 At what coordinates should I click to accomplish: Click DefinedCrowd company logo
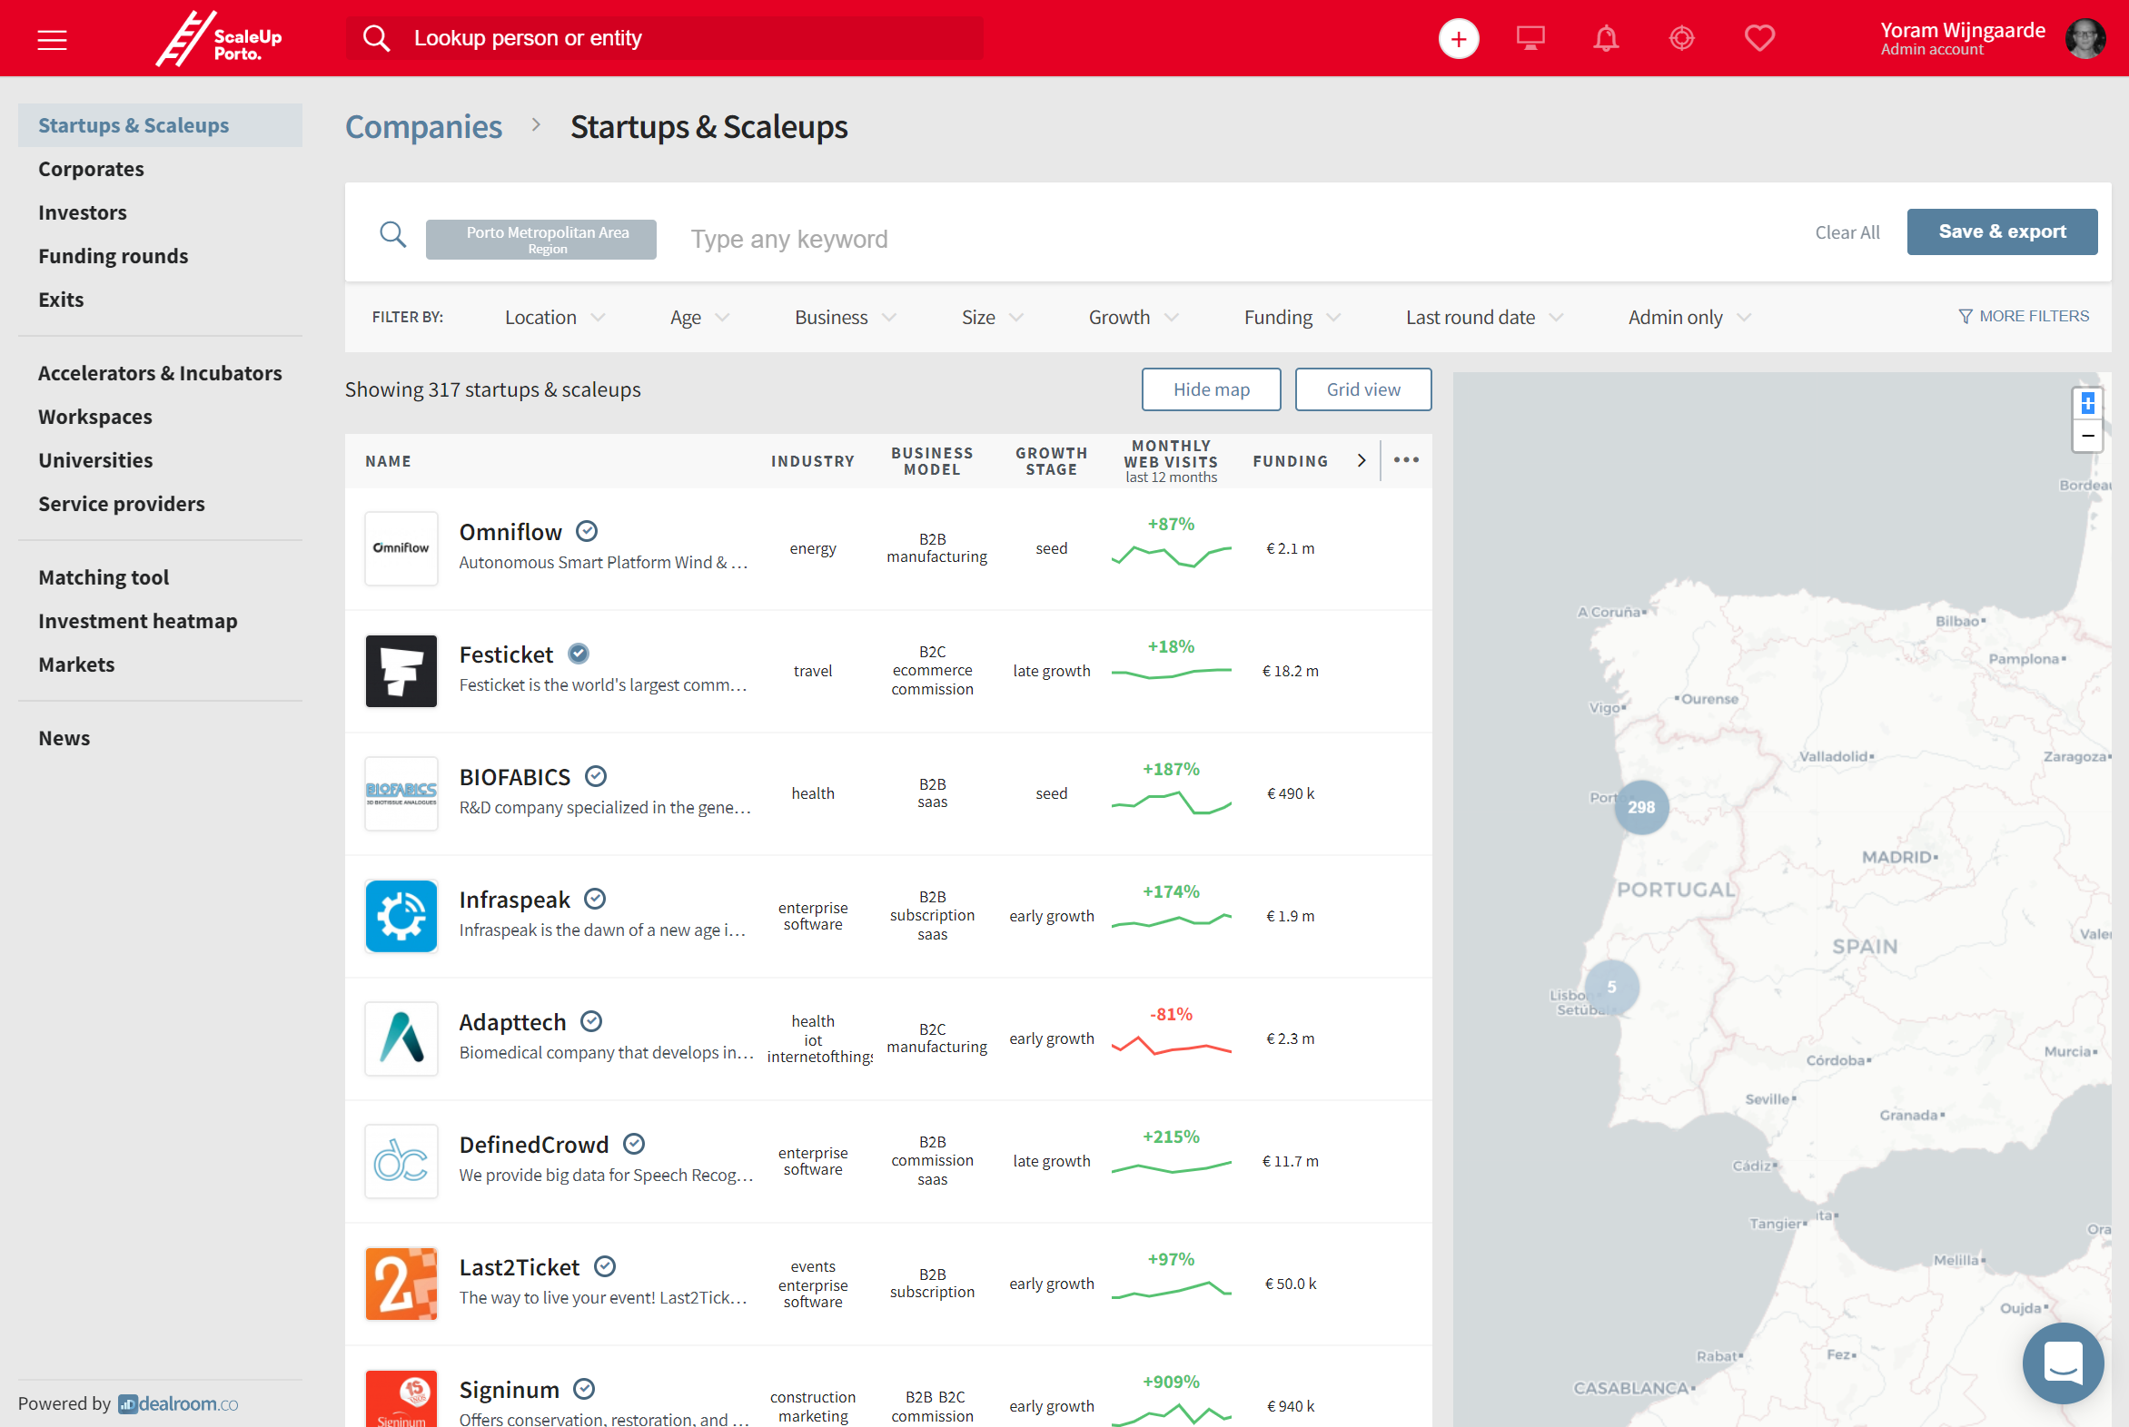[x=401, y=1161]
